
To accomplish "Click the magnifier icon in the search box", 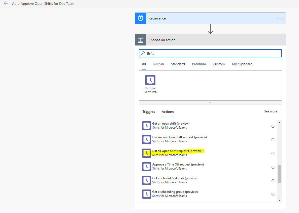I will tap(143, 53).
